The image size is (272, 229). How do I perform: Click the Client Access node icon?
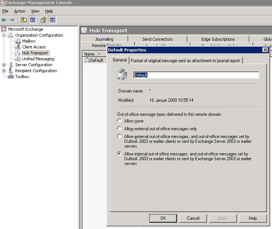pyautogui.click(x=18, y=47)
